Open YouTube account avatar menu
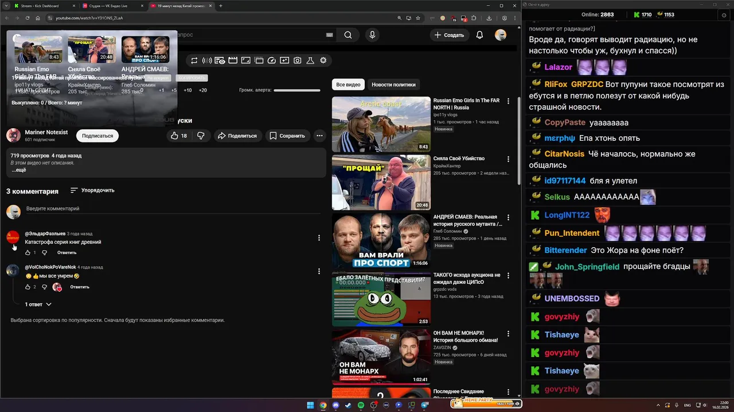 pyautogui.click(x=501, y=35)
